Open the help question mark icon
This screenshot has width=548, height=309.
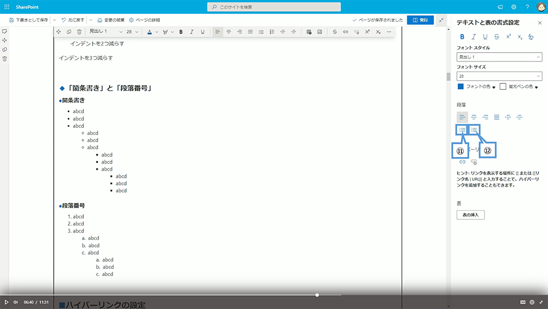[x=527, y=7]
